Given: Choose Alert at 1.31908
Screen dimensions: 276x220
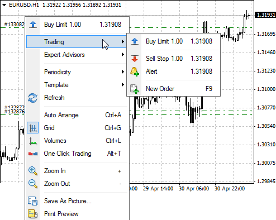Looking at the screenshot, I should (x=173, y=71).
